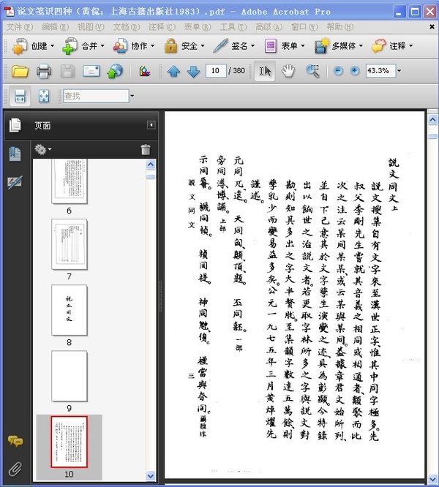439x487 pixels.
Task: Select the text Select tool
Action: (265, 71)
